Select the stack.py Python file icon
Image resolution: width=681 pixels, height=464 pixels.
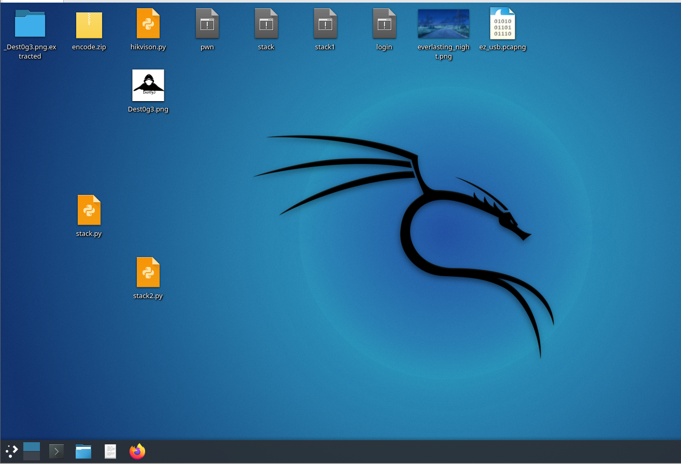pos(89,210)
